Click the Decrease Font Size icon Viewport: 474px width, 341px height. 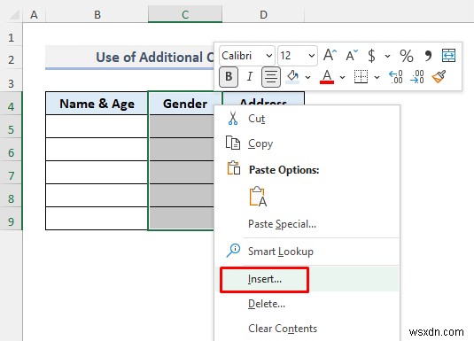pyautogui.click(x=352, y=55)
